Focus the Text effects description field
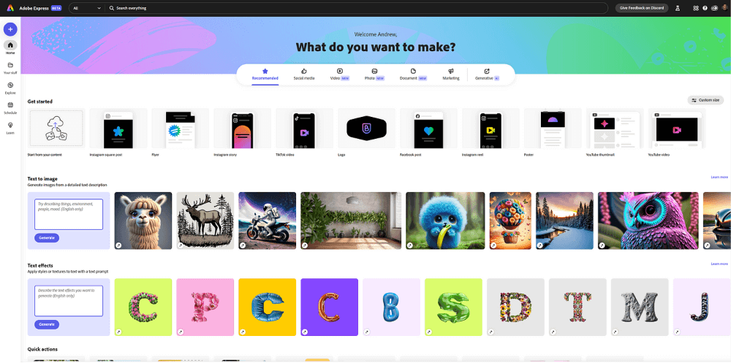This screenshot has height=363, width=731. 69,301
